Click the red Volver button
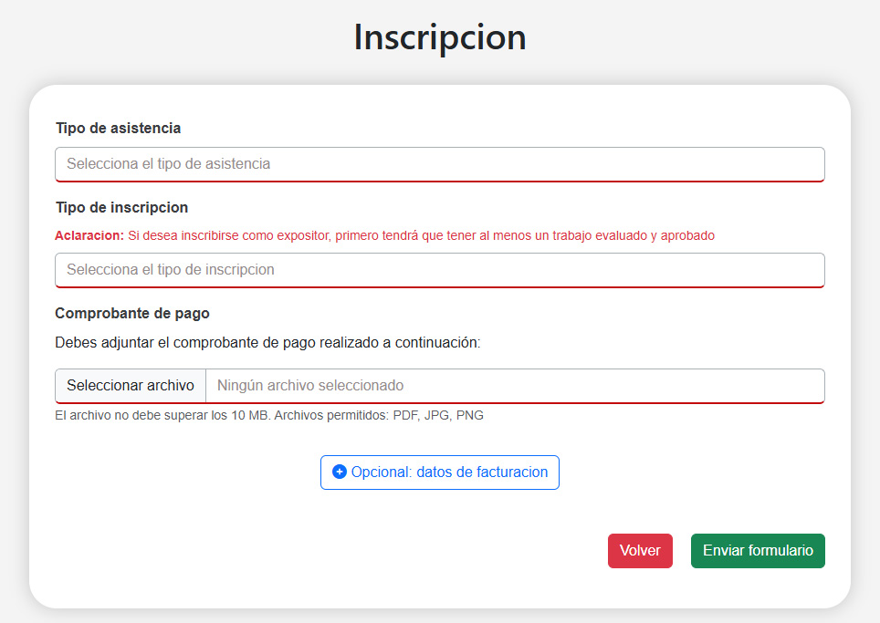Viewport: 880px width, 623px height. tap(640, 551)
